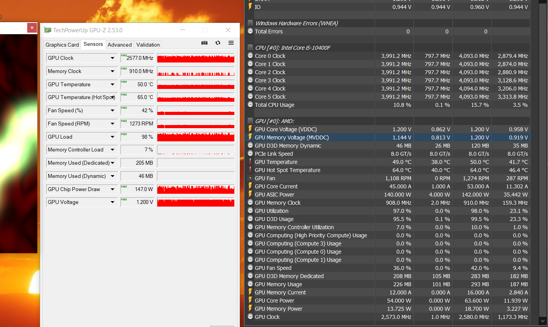548x327 pixels.
Task: Click the GPU [#0]: AMD section icon
Action: [250, 121]
